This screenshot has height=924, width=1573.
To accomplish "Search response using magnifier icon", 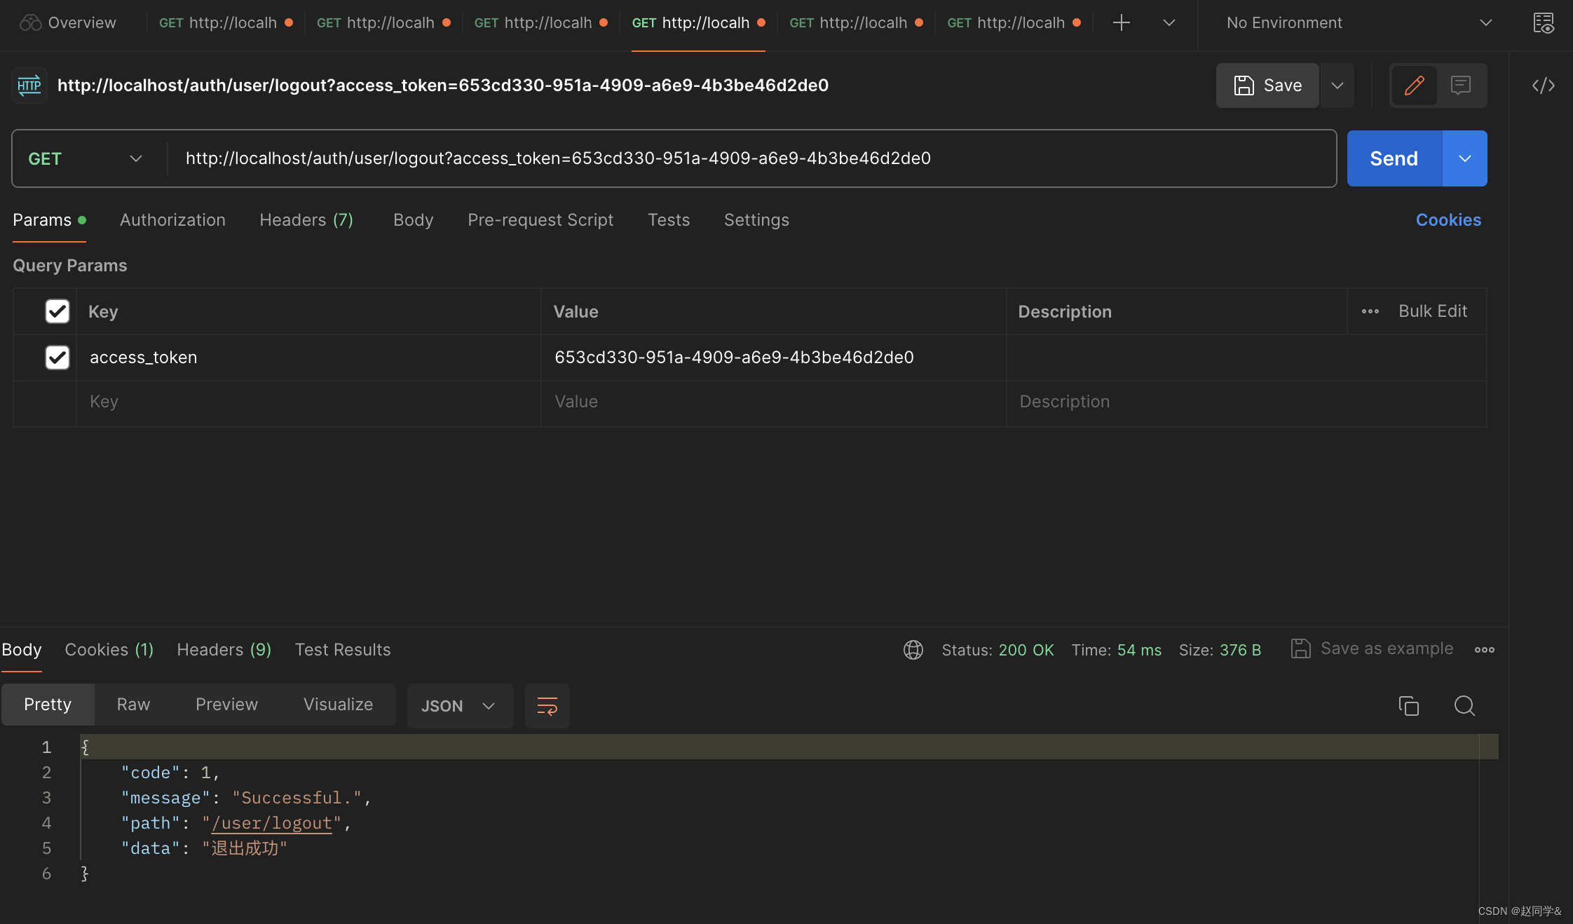I will pyautogui.click(x=1464, y=705).
